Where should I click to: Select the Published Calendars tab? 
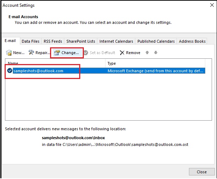(156, 41)
